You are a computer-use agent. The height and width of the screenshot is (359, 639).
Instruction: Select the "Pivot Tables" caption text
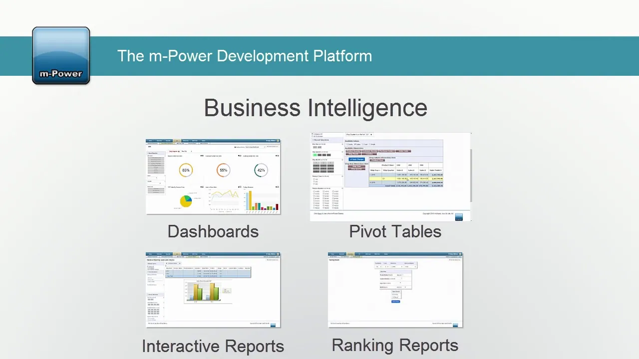pos(395,231)
